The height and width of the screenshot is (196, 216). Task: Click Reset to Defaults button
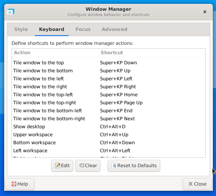pyautogui.click(x=134, y=166)
